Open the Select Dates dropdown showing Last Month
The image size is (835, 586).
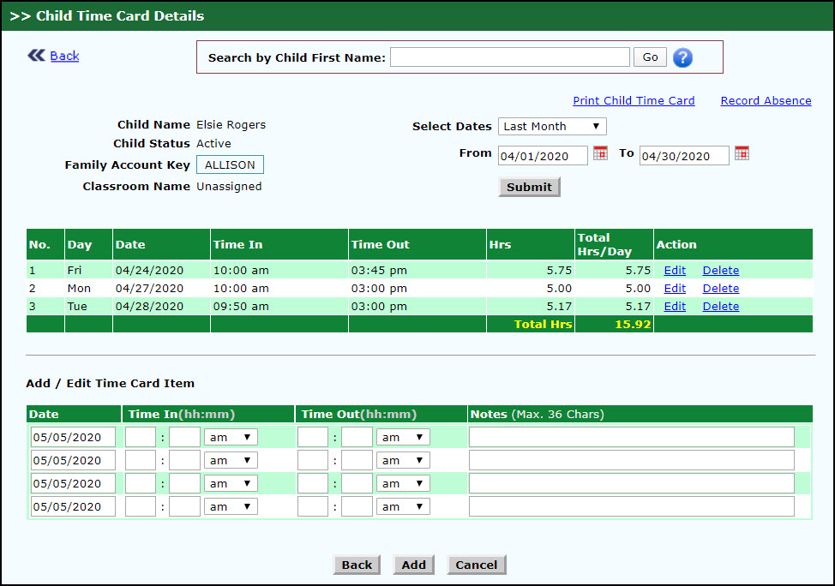coord(552,126)
